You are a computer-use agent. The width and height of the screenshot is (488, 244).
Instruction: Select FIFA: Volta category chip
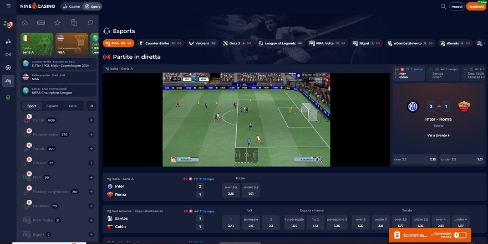(327, 43)
